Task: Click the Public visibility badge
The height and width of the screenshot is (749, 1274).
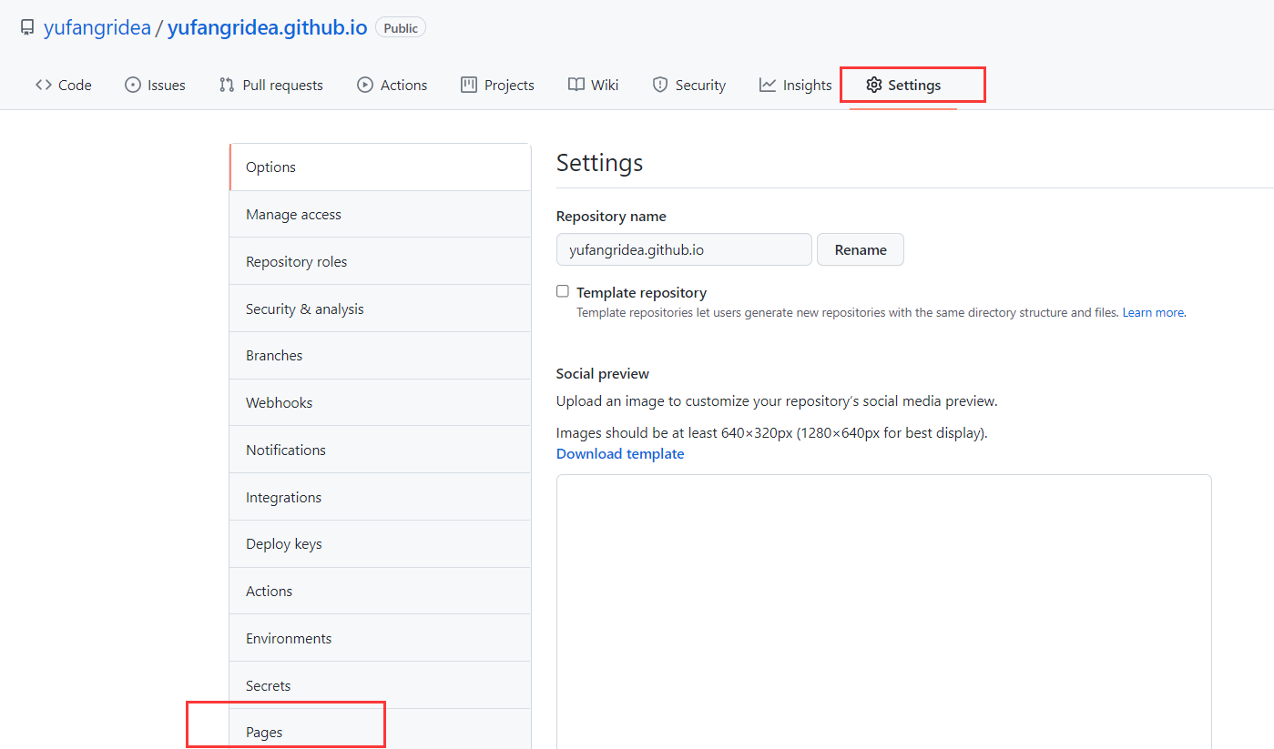Action: [x=401, y=28]
